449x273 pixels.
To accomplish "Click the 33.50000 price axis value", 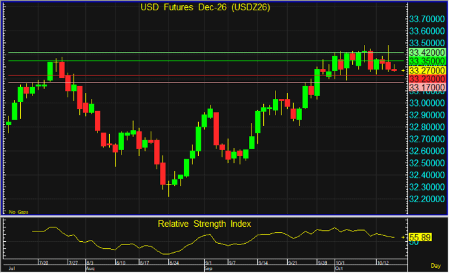I will coord(427,44).
